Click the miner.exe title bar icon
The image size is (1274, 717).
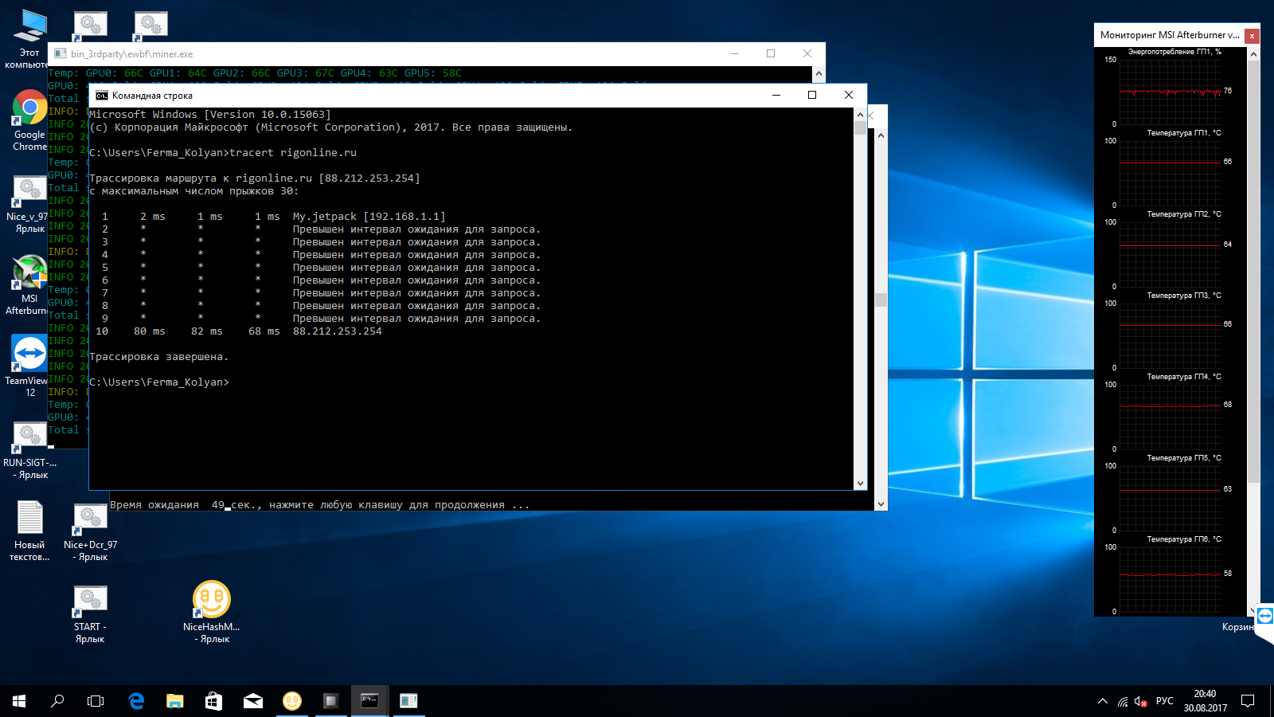click(x=61, y=54)
